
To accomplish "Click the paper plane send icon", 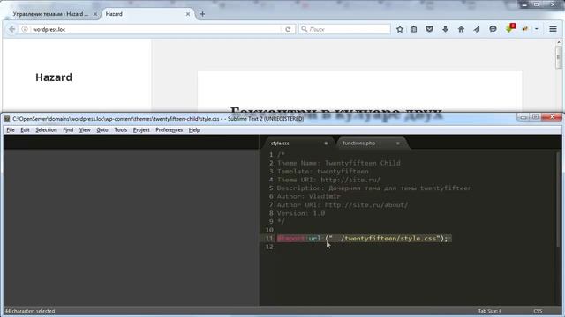I will click(x=477, y=29).
